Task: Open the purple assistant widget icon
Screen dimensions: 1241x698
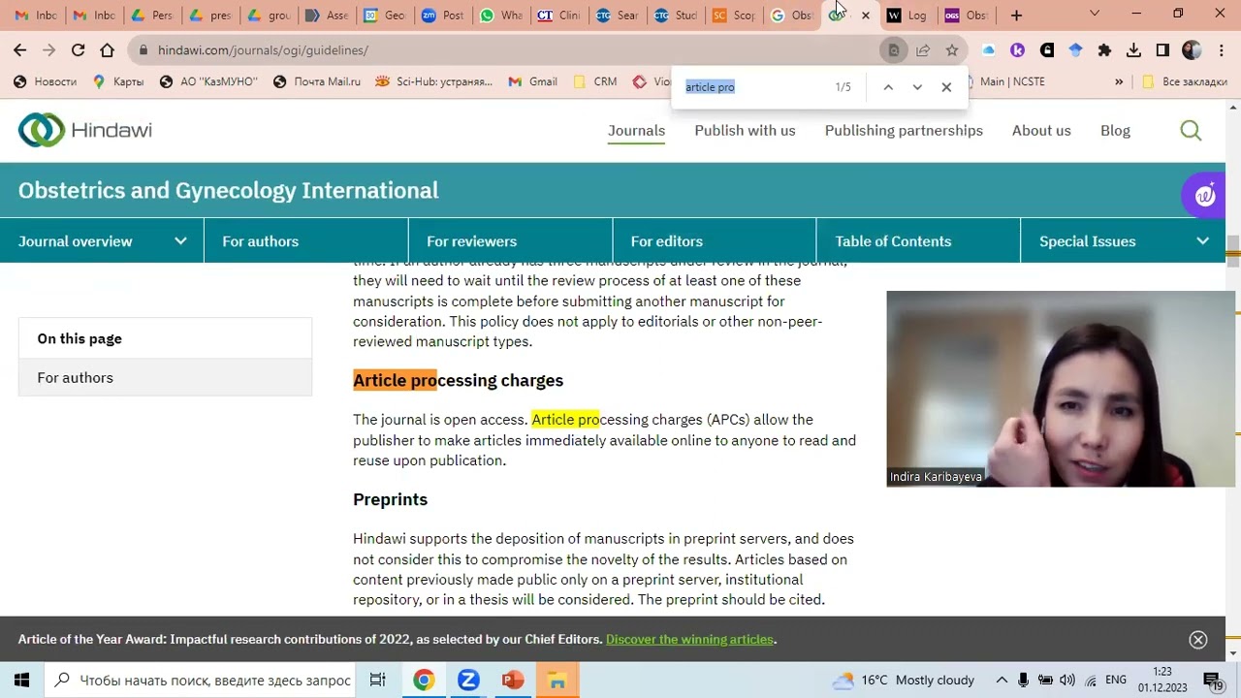Action: pos(1205,195)
